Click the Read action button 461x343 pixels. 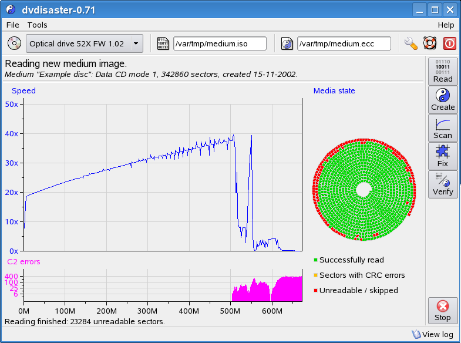pos(443,72)
